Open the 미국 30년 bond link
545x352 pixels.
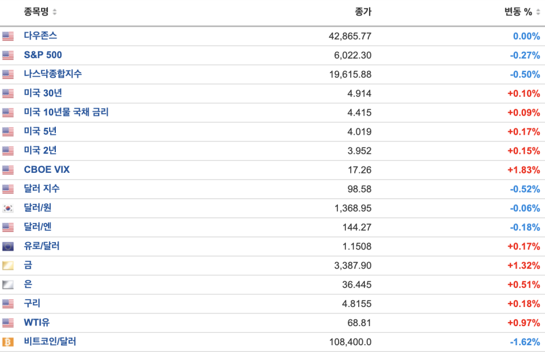[x=43, y=93]
